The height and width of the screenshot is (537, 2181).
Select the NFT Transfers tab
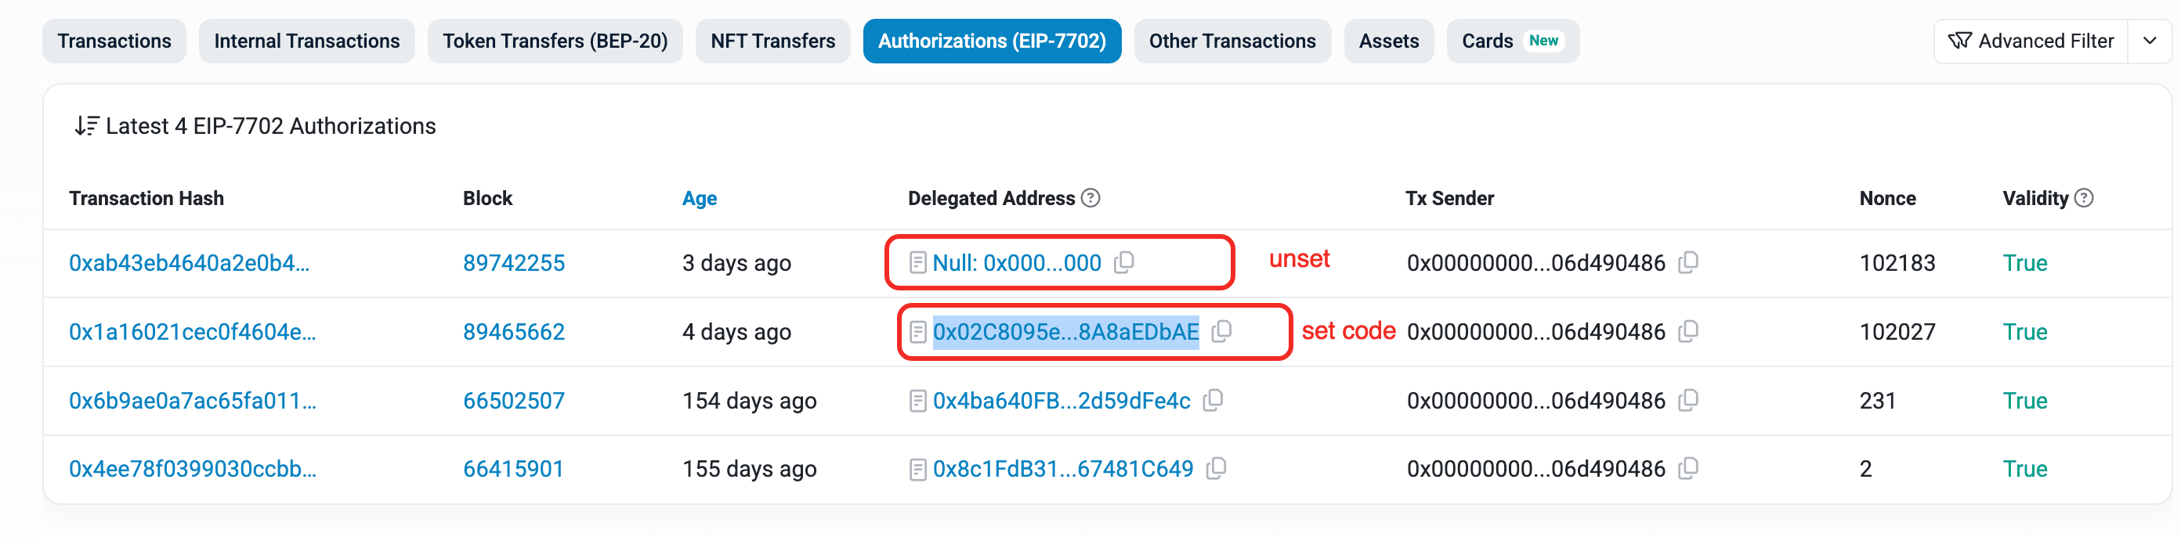pyautogui.click(x=772, y=41)
